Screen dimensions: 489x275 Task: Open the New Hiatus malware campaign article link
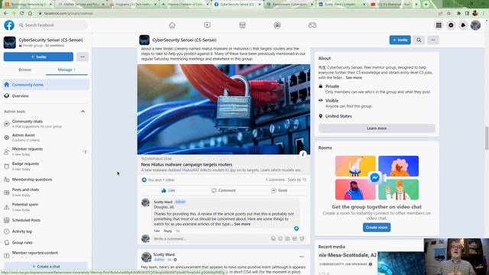click(186, 164)
